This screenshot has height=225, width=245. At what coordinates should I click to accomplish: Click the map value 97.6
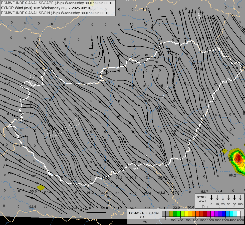(47, 207)
